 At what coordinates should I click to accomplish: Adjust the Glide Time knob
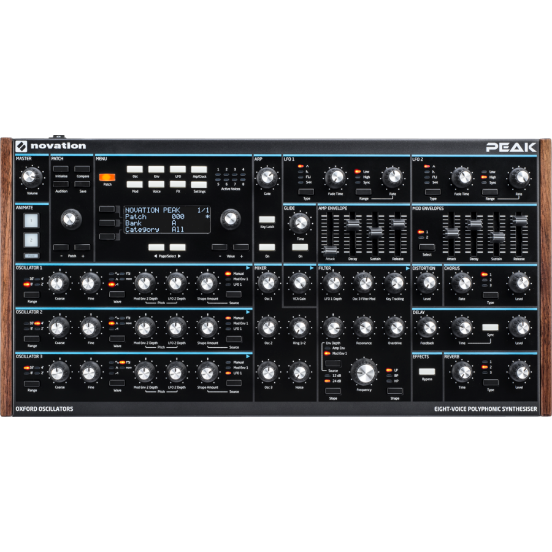[300, 223]
